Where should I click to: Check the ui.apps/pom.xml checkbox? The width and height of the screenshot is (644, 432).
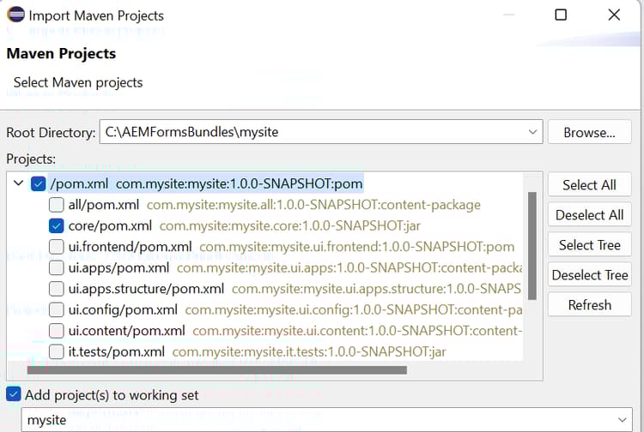[x=57, y=267]
